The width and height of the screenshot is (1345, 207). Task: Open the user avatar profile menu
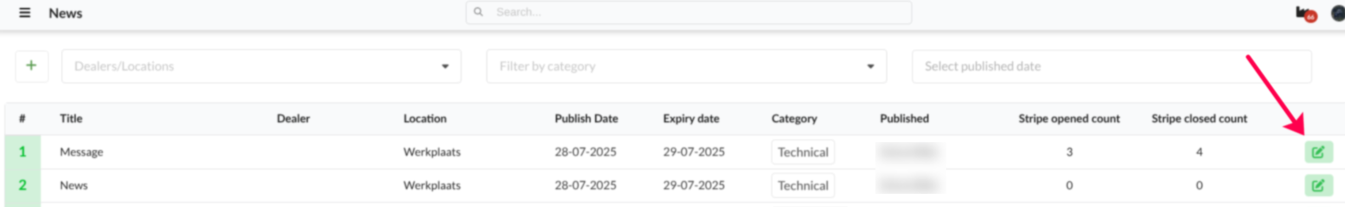1338,13
